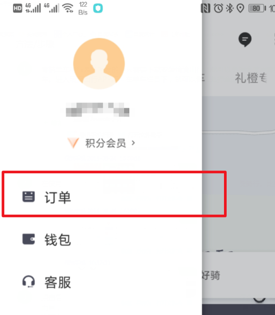The height and width of the screenshot is (315, 275).
Task: Click the orange V membership badge
Action: coord(73,143)
